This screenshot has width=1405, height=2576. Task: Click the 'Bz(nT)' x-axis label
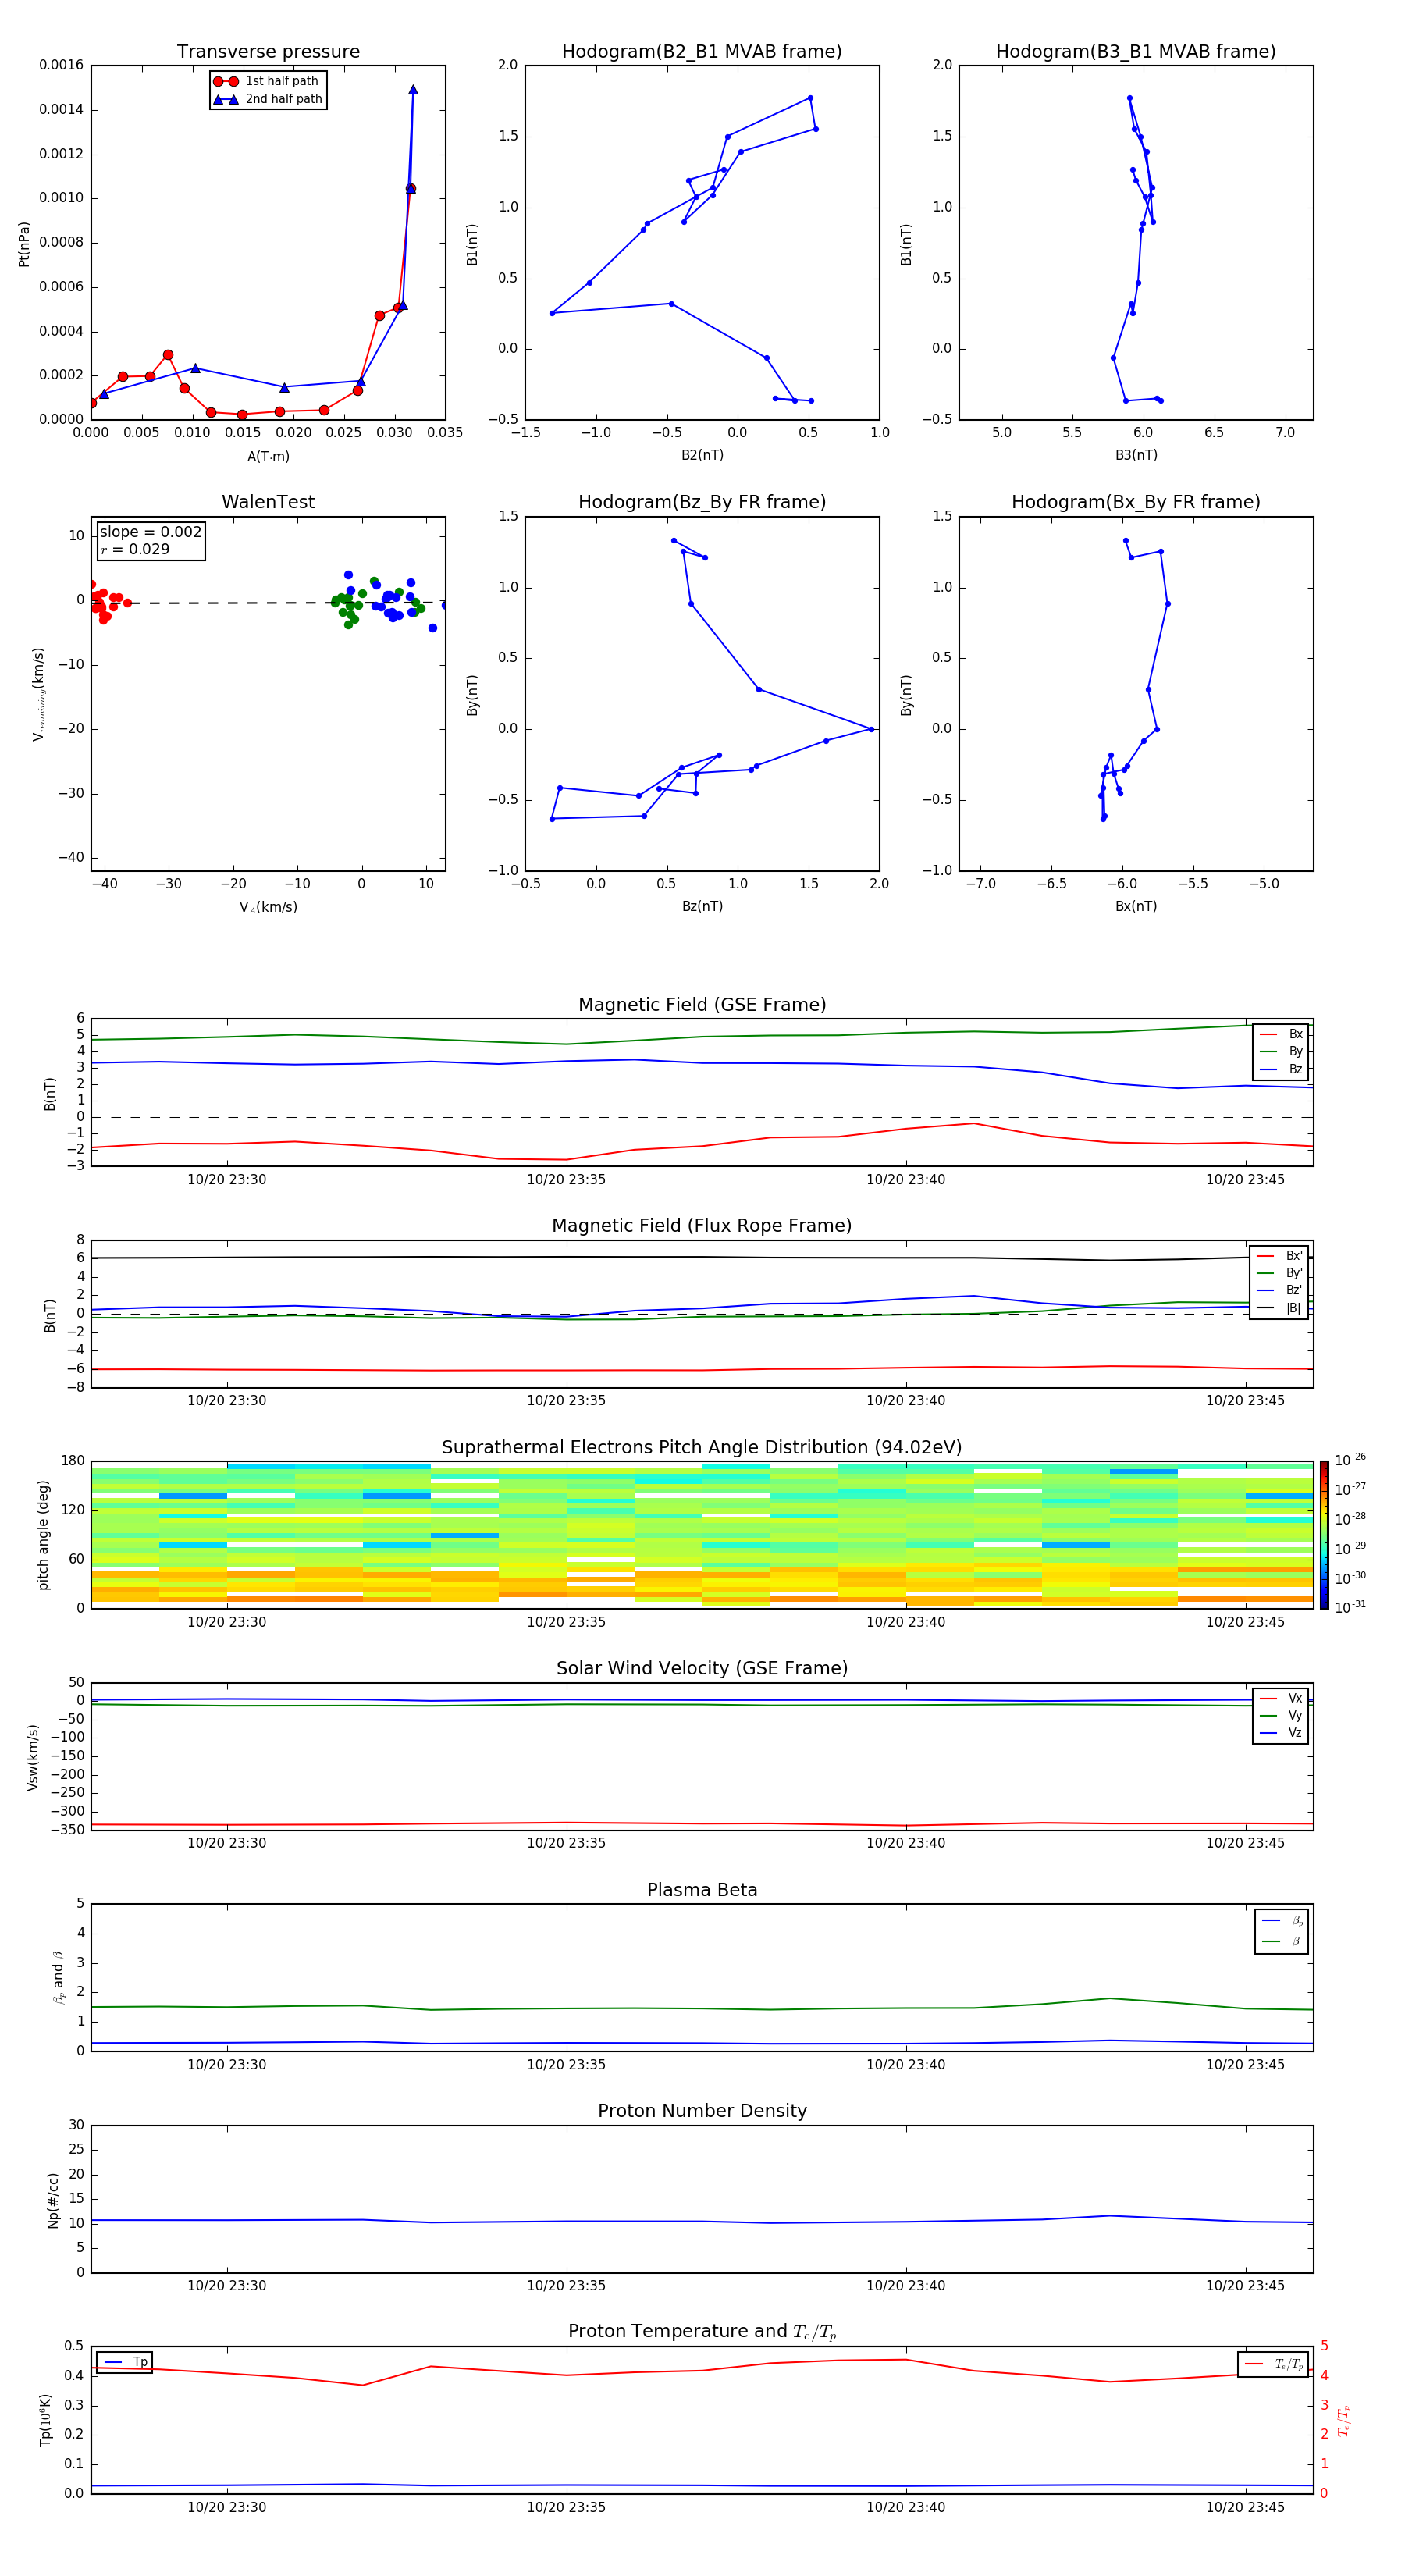702,906
